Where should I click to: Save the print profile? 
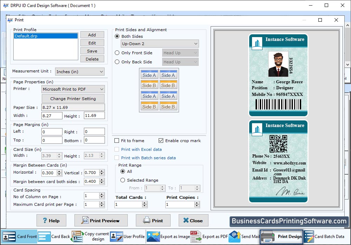(x=92, y=51)
